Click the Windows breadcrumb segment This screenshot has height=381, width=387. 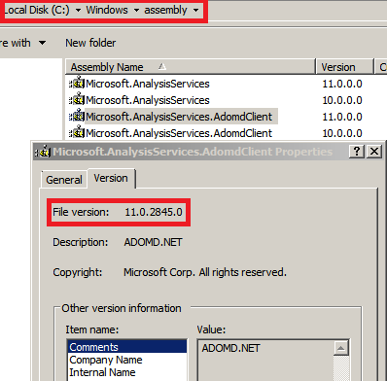(x=107, y=10)
